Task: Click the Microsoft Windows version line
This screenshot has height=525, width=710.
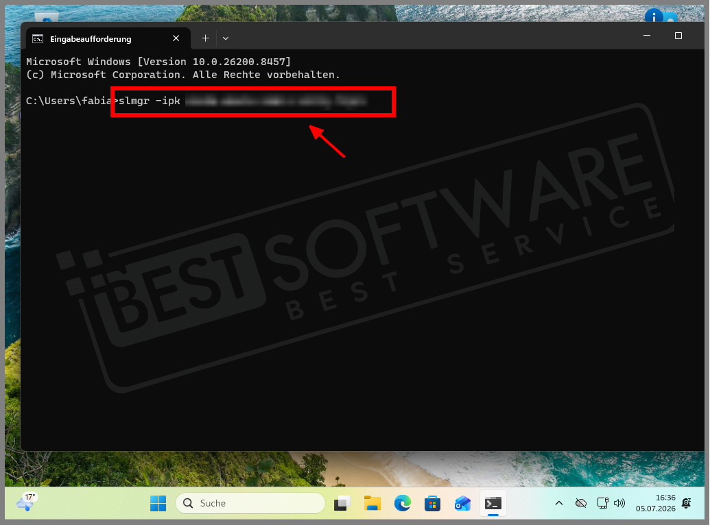Action: pos(158,62)
